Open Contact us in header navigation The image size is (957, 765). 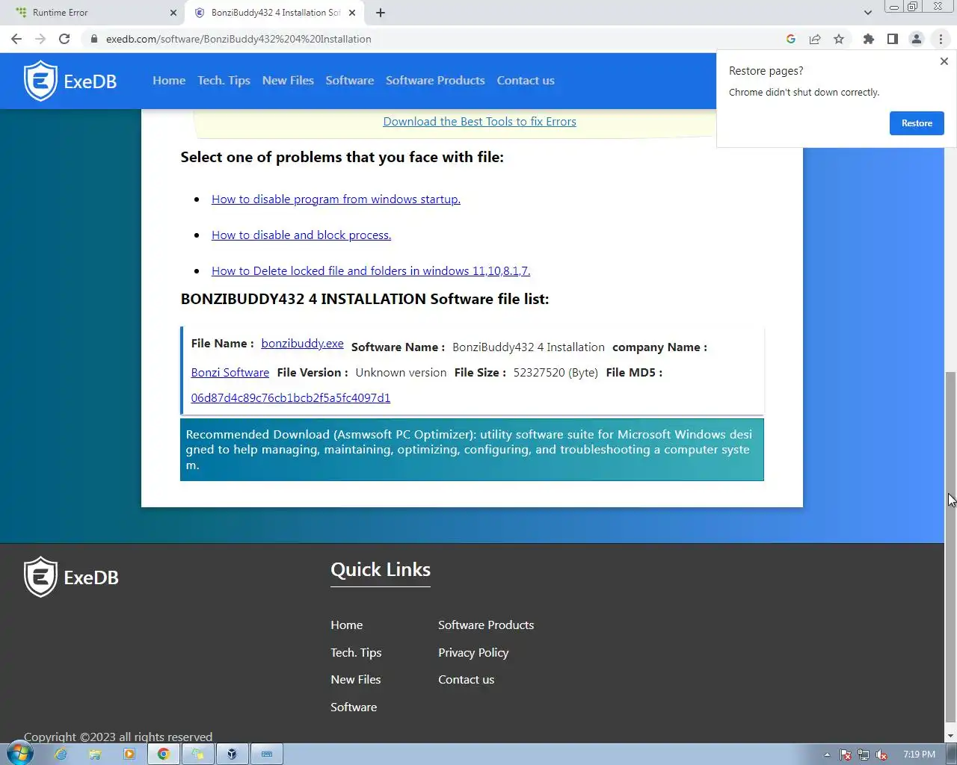tap(526, 81)
